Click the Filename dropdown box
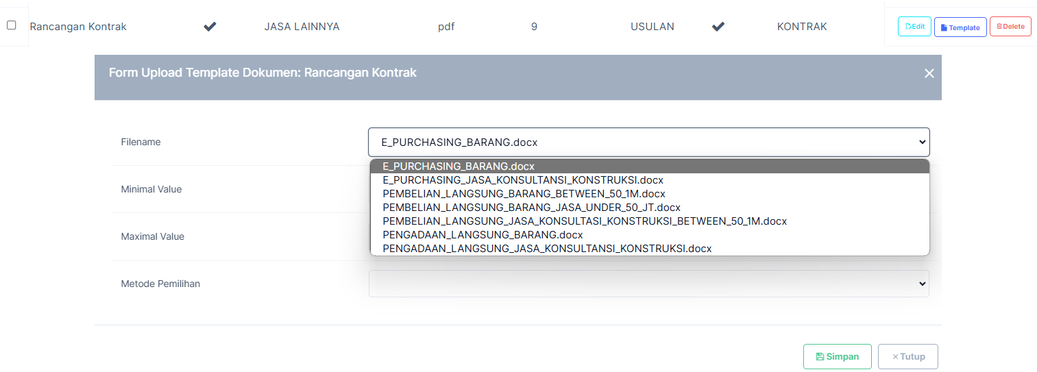Image resolution: width=1037 pixels, height=372 pixels. pos(648,142)
